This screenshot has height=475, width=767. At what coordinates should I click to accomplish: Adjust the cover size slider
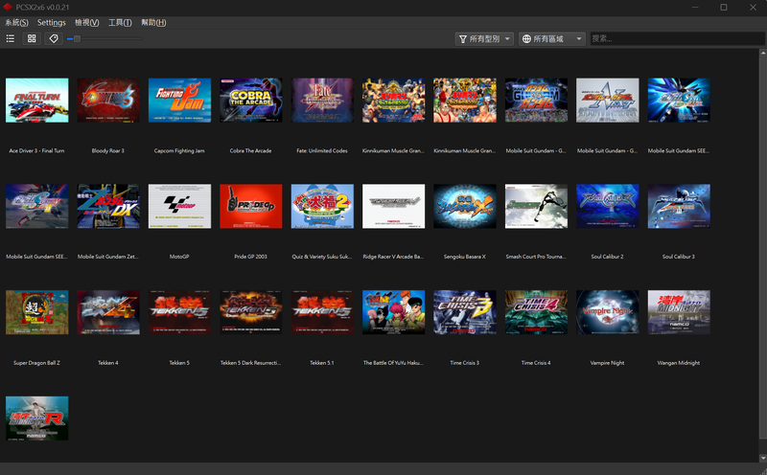[x=105, y=38]
